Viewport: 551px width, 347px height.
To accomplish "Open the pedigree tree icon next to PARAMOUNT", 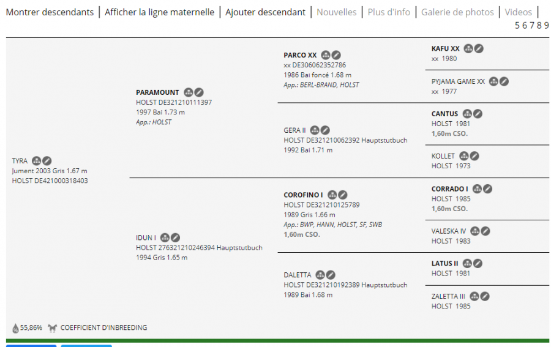I will click(189, 92).
